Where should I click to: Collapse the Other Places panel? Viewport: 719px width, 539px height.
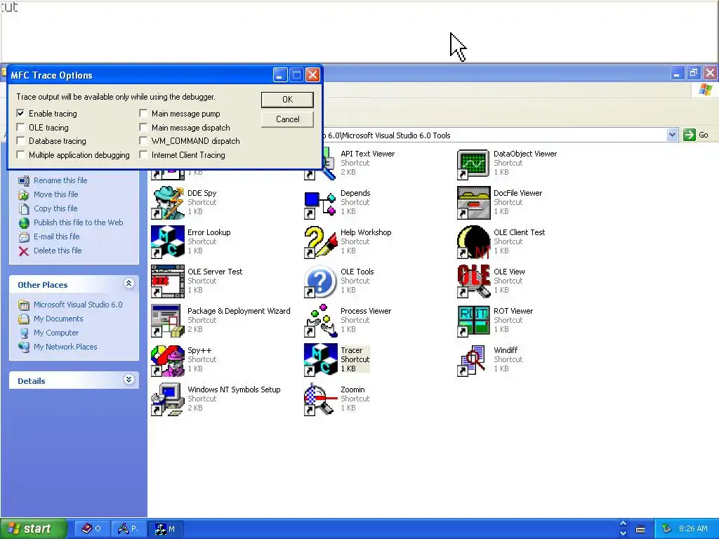(x=129, y=284)
